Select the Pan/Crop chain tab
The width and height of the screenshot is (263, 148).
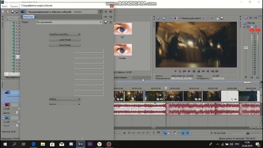28,17
